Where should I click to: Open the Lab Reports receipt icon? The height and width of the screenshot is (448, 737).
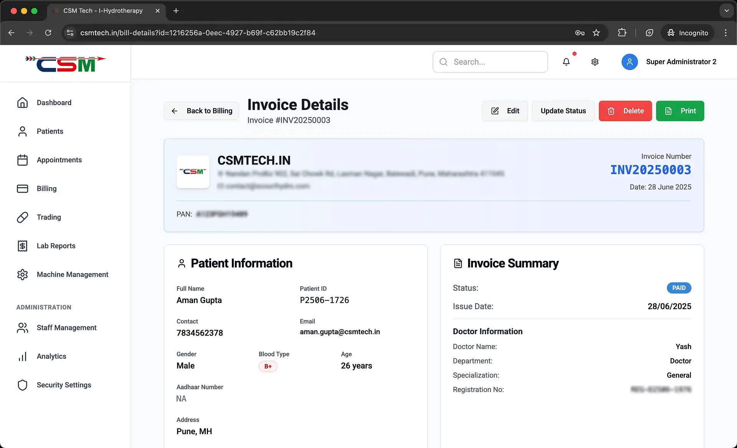(x=23, y=246)
